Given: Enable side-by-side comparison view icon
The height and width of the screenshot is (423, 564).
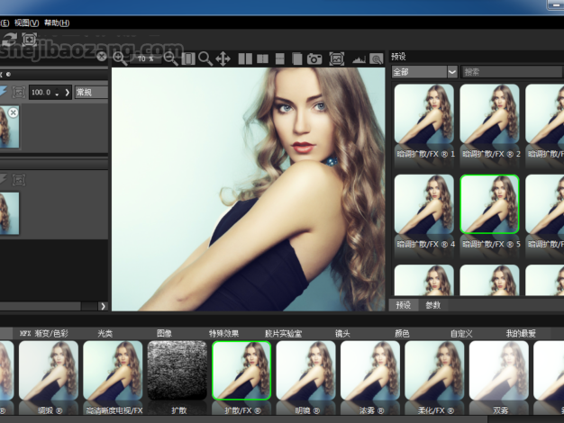Looking at the screenshot, I should (x=245, y=58).
